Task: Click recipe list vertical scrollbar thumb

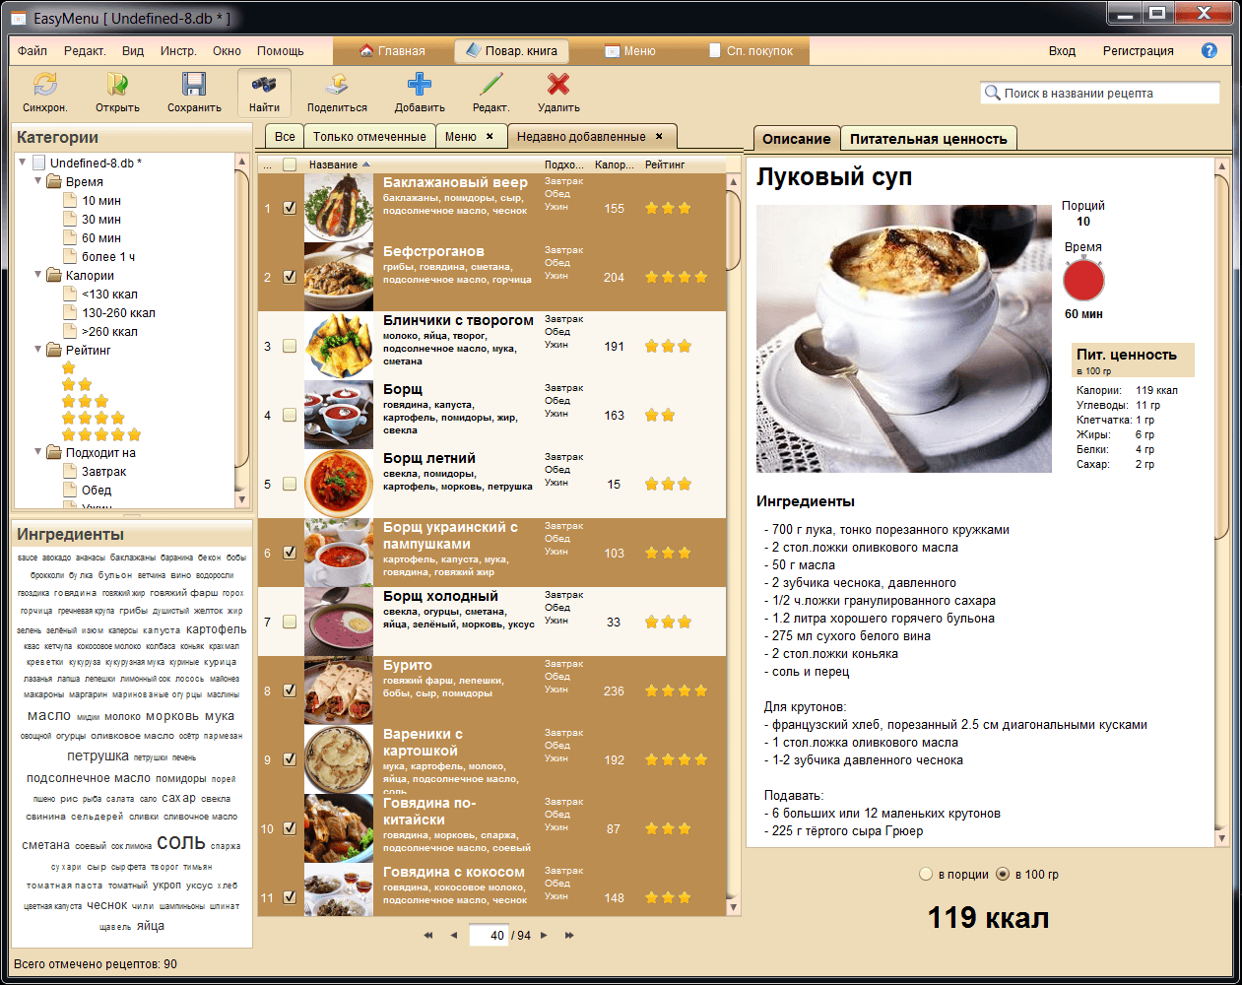Action: (x=733, y=230)
